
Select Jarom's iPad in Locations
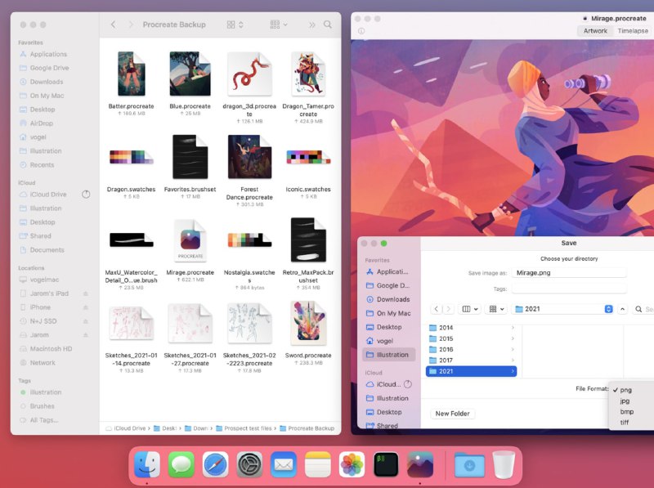tap(51, 292)
